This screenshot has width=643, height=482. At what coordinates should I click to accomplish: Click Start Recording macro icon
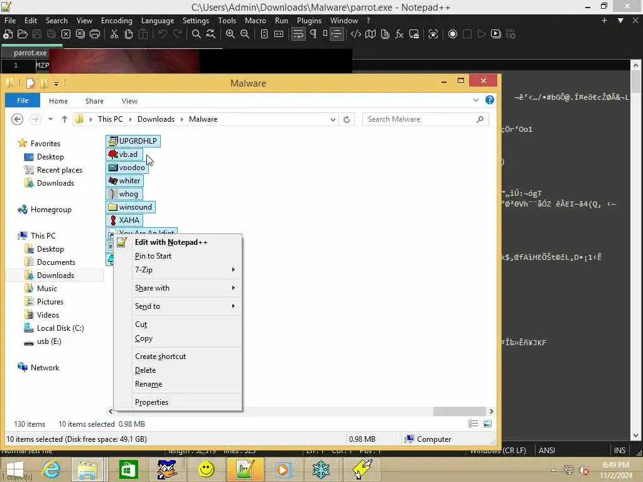click(453, 35)
